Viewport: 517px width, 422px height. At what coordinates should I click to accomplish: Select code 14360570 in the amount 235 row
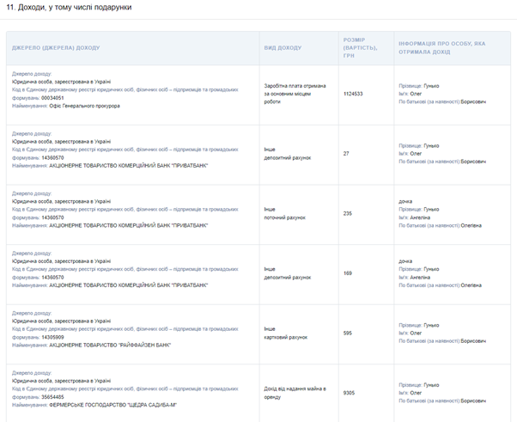[52, 217]
